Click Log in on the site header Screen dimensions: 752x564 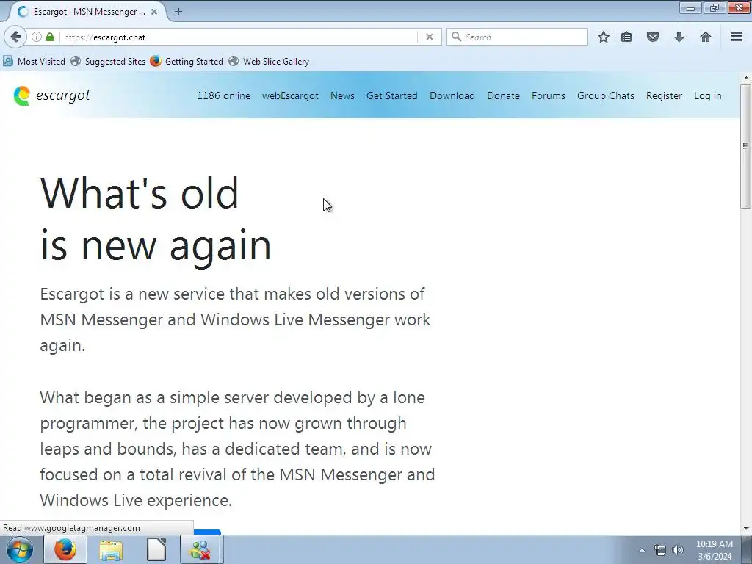pos(708,95)
